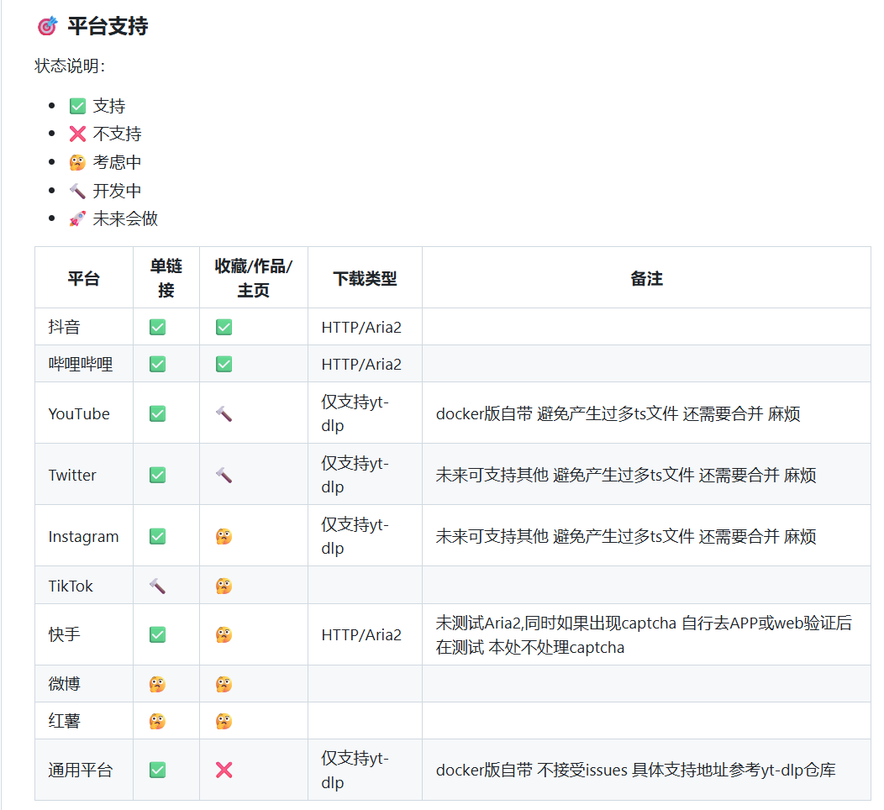Viewport: 884px width, 810px height.
Task: Click 仅支持yt-dlp in the 通用平台 row
Action: pos(355,770)
